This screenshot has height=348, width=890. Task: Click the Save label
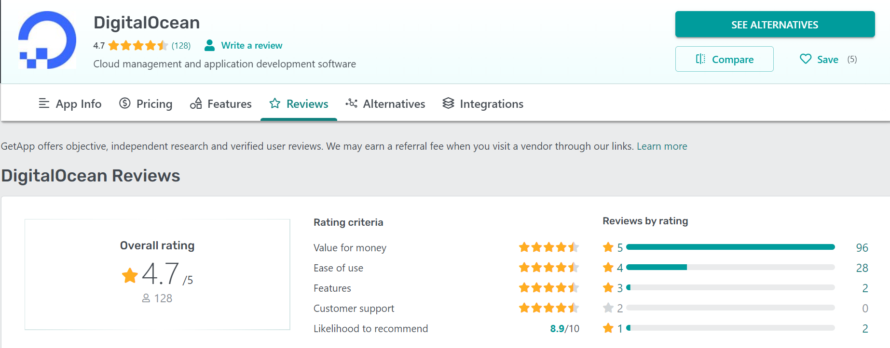tap(828, 60)
